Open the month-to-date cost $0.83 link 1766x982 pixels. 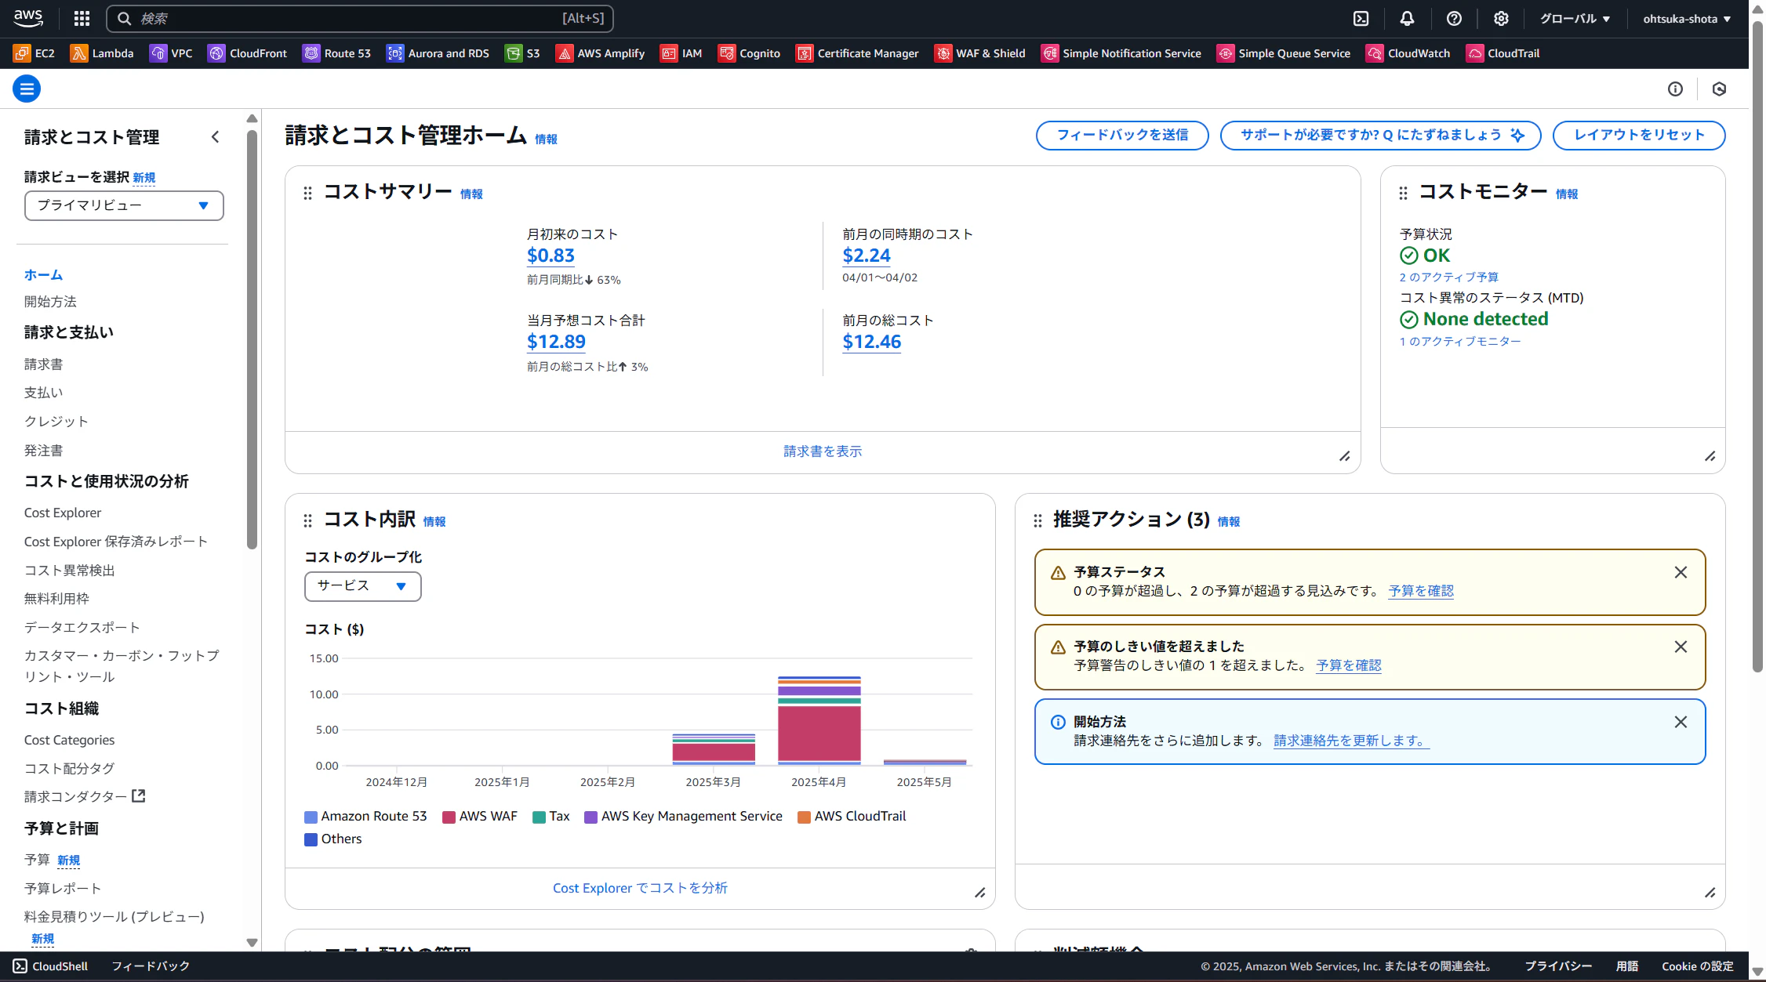[551, 255]
